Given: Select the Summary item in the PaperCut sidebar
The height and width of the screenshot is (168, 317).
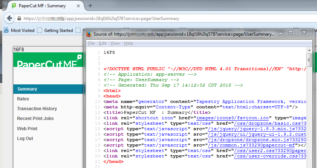Looking at the screenshot, I should pos(48,89).
